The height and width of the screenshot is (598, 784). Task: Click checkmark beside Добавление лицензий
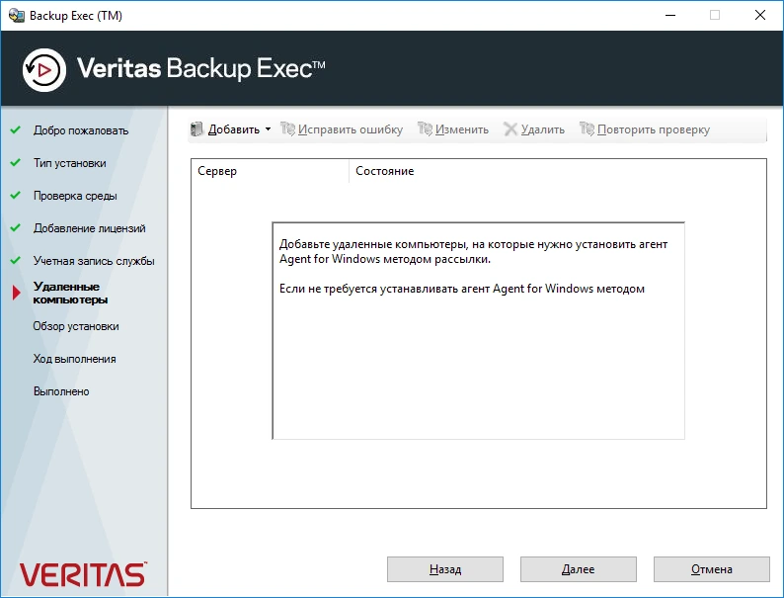coord(16,227)
